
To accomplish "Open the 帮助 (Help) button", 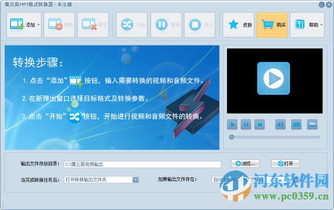I will click(x=307, y=25).
